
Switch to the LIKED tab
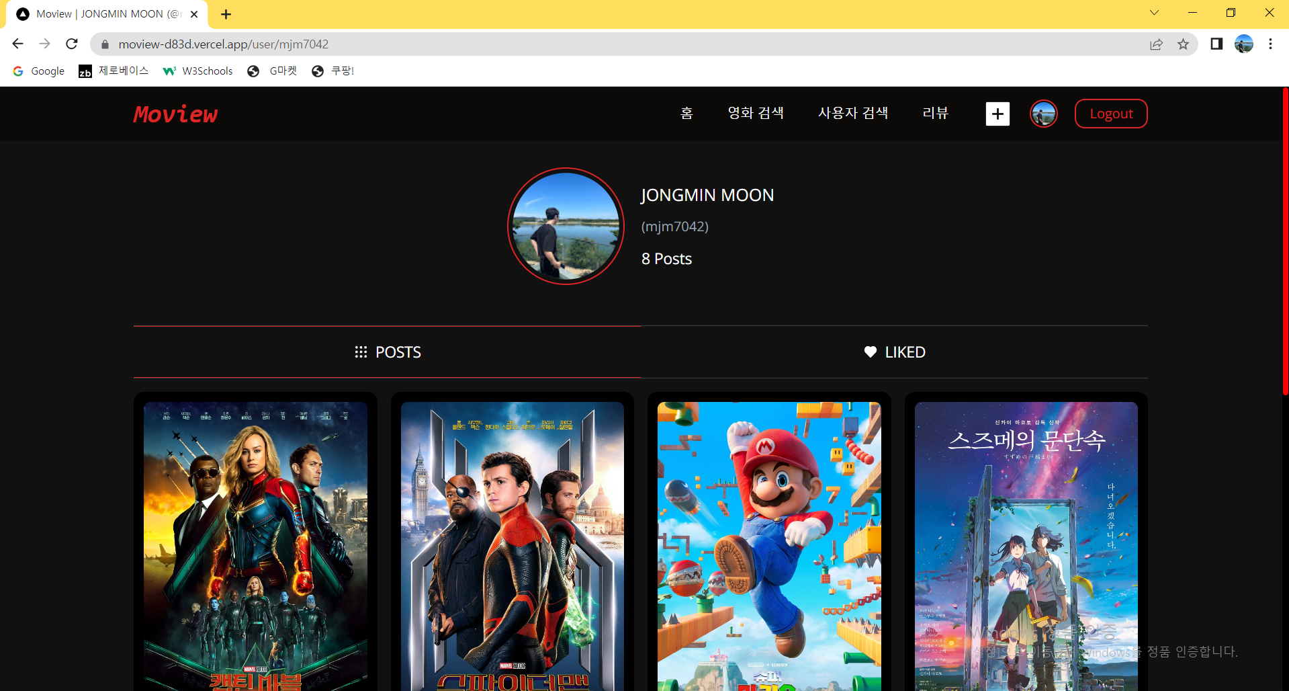[x=894, y=352]
